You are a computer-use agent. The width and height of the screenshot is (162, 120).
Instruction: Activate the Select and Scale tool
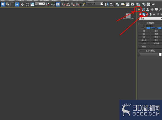click(x=32, y=4)
